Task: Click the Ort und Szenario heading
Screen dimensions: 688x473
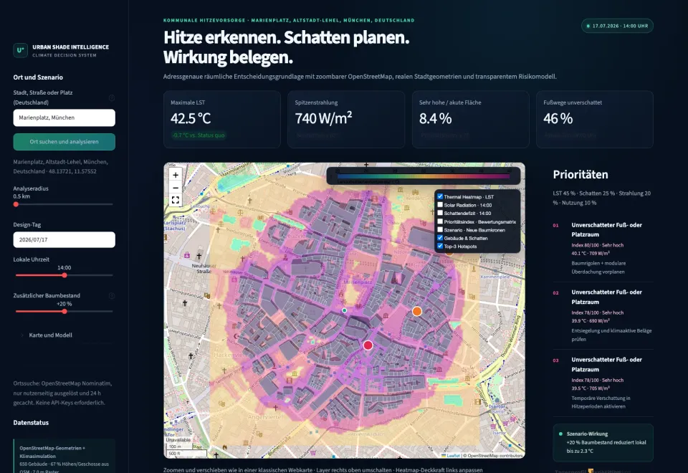Action: [38, 77]
